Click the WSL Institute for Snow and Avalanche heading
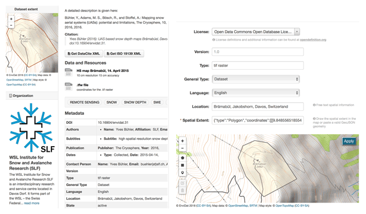This screenshot has width=366, height=214. click(x=30, y=163)
